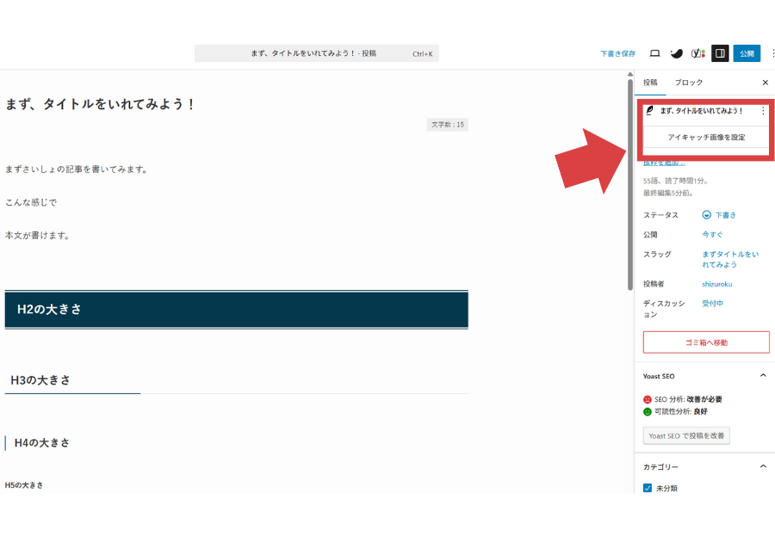775x542 pixels.
Task: Click the post options kebab menu in sidebar
Action: coord(763,111)
